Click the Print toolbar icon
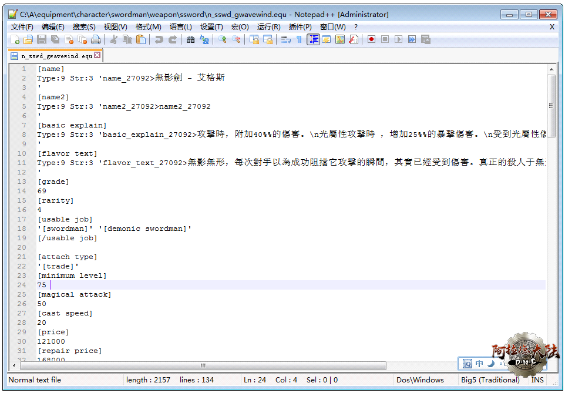 point(96,39)
